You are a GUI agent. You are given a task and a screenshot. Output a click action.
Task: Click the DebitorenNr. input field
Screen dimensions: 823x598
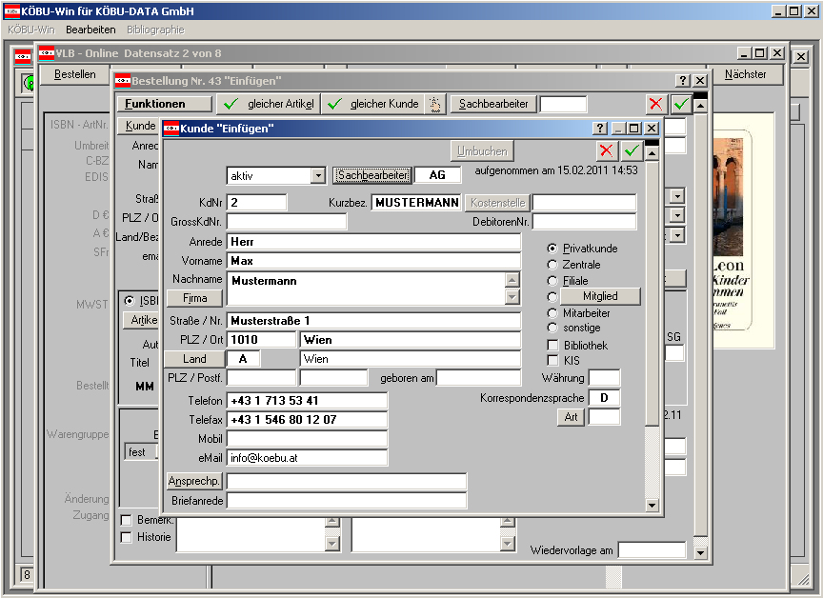tap(584, 221)
